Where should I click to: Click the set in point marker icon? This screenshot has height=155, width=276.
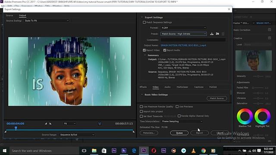pos(46,124)
